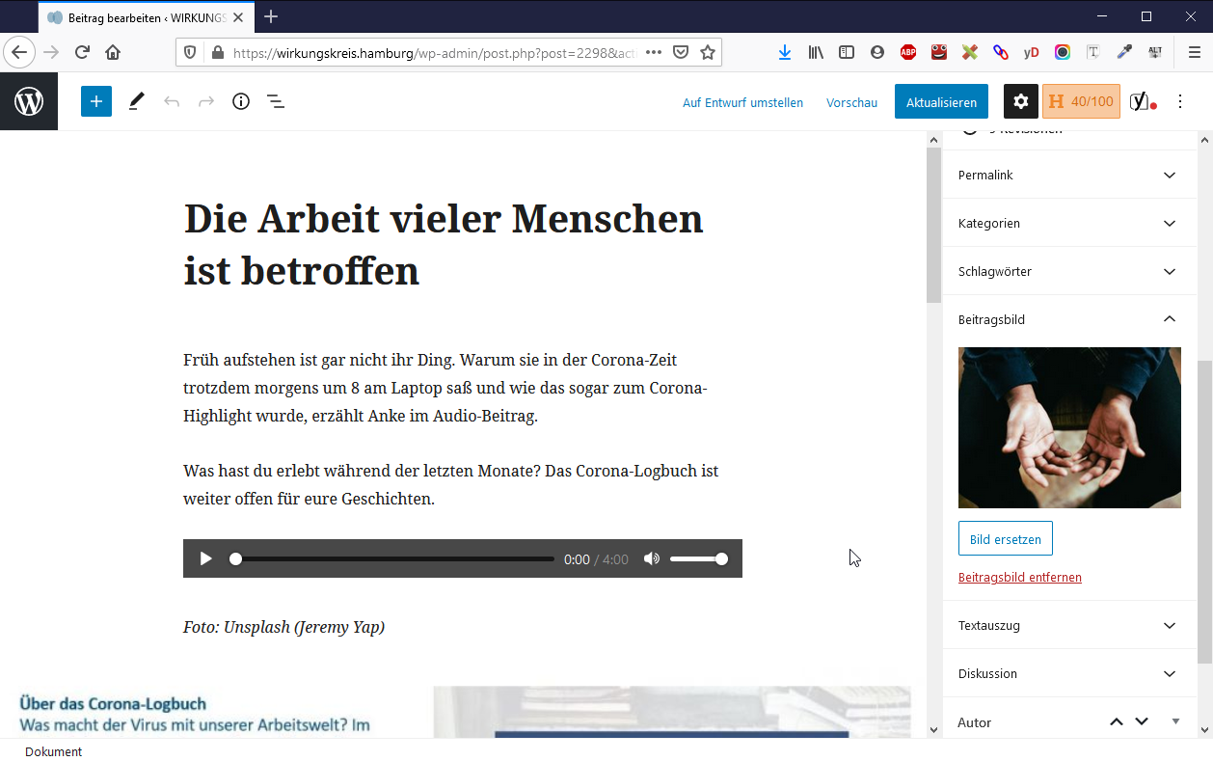Image resolution: width=1213 pixels, height=761 pixels.
Task: Open document details via the info icon
Action: point(240,100)
